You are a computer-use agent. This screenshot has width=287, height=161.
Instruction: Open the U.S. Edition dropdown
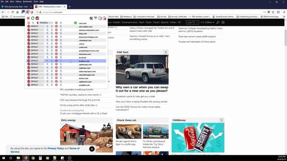click(207, 22)
